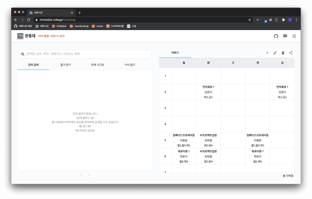
Task: Open the 이삭 줍기 tab
Action: pos(130,65)
